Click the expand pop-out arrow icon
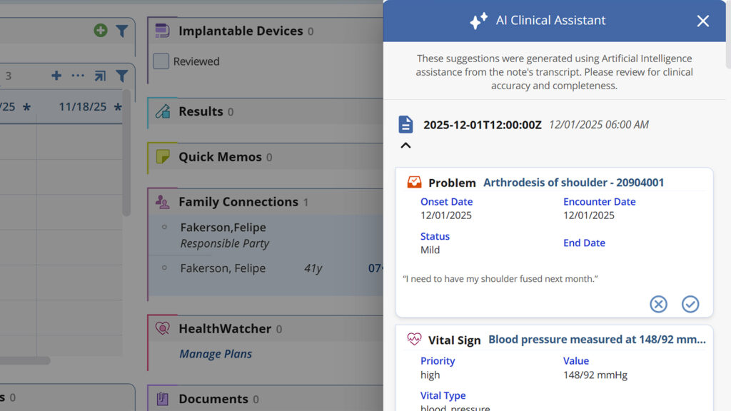This screenshot has height=411, width=731. tap(100, 76)
